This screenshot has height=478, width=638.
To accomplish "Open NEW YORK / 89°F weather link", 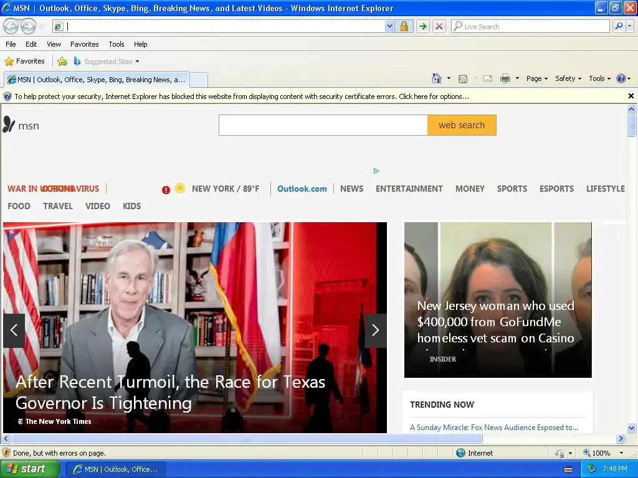I will click(x=226, y=189).
